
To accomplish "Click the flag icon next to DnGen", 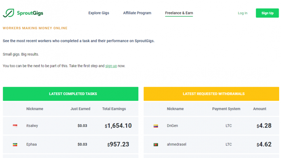I will coord(156,126).
